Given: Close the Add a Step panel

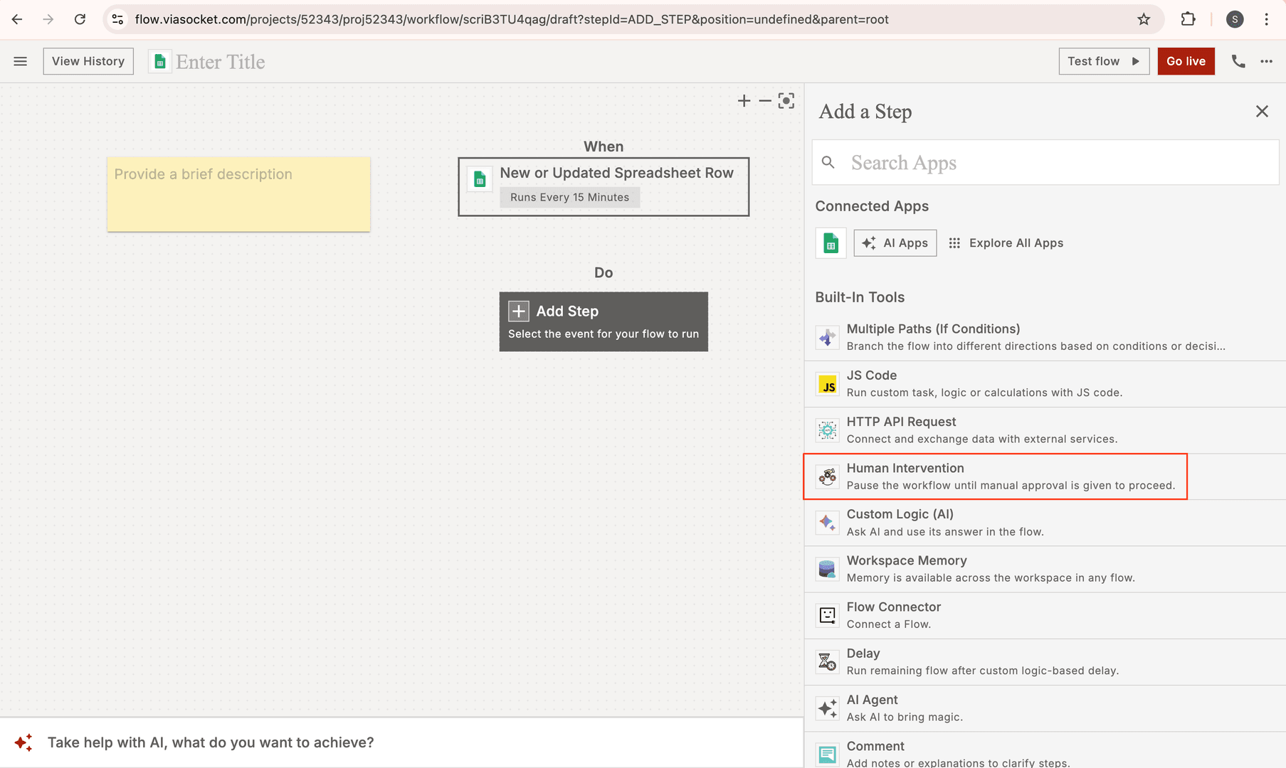Looking at the screenshot, I should pyautogui.click(x=1262, y=111).
